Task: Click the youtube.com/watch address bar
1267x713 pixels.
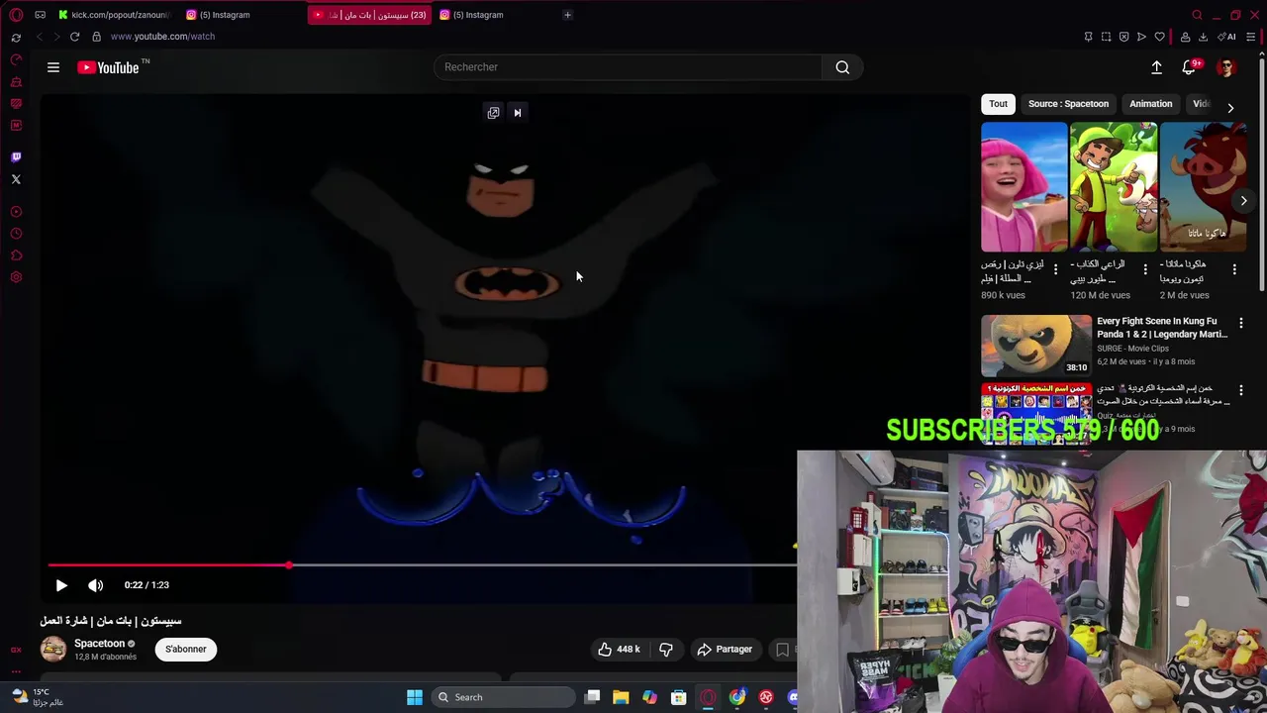Action: point(162,37)
